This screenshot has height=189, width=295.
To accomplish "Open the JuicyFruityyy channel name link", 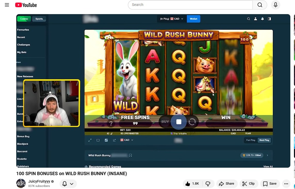I will [x=39, y=181].
